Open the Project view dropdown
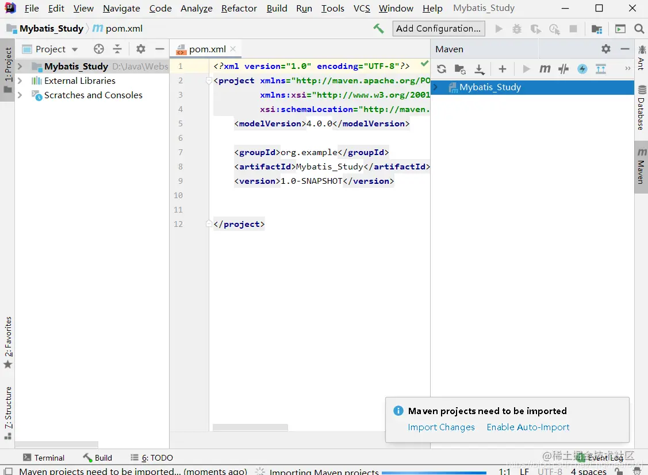 (75, 49)
